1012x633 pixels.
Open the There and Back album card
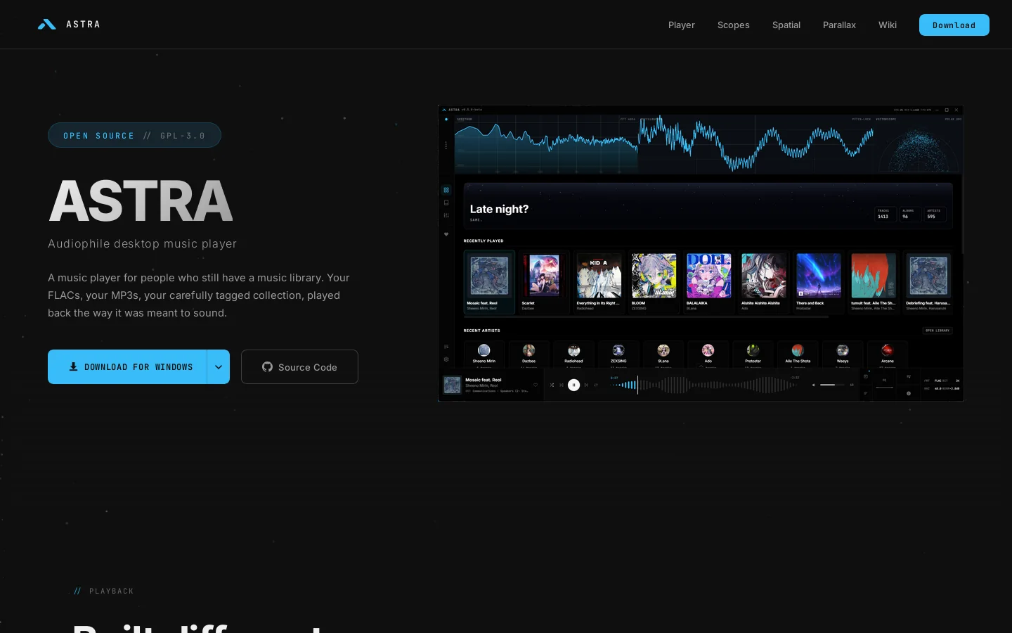point(818,282)
